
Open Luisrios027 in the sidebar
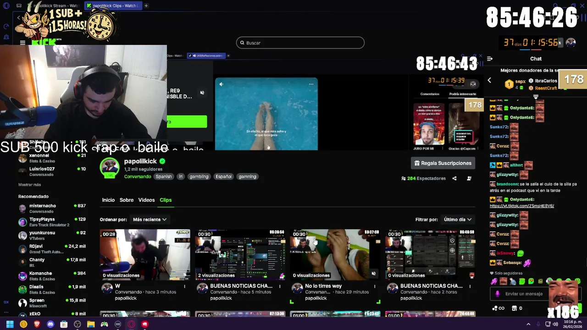point(52,171)
